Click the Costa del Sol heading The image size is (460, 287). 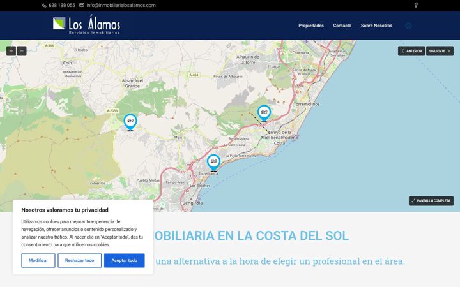click(251, 236)
